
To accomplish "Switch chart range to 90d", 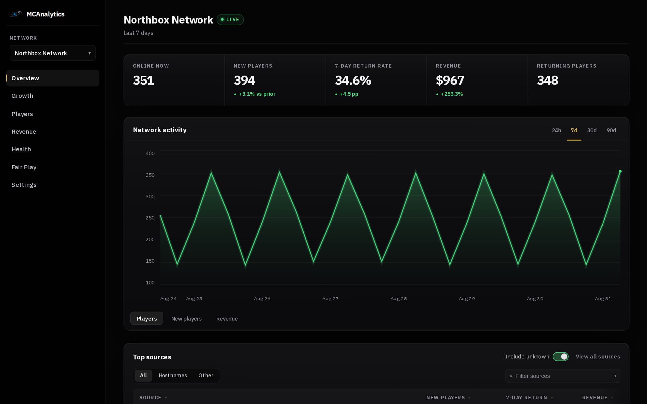I will click(611, 130).
